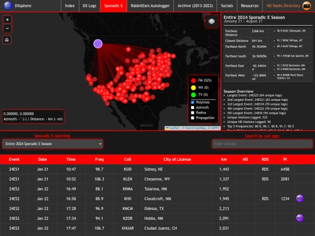Click the Largest Event 24ES25 overview line
Image resolution: width=315 pixels, height=236 pixels.
254,96
